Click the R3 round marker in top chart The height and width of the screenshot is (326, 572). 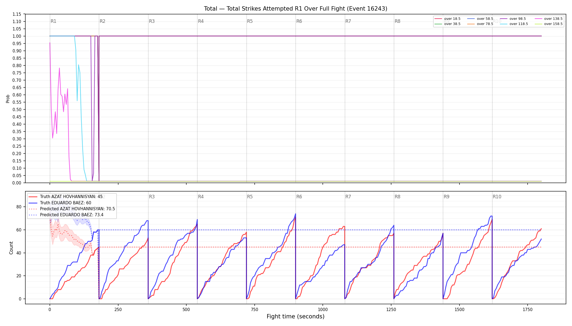click(x=152, y=21)
